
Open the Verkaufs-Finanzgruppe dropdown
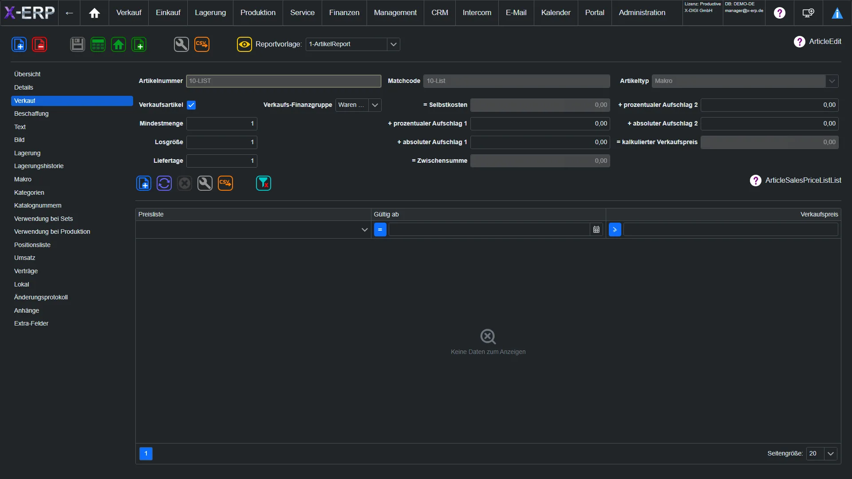375,105
